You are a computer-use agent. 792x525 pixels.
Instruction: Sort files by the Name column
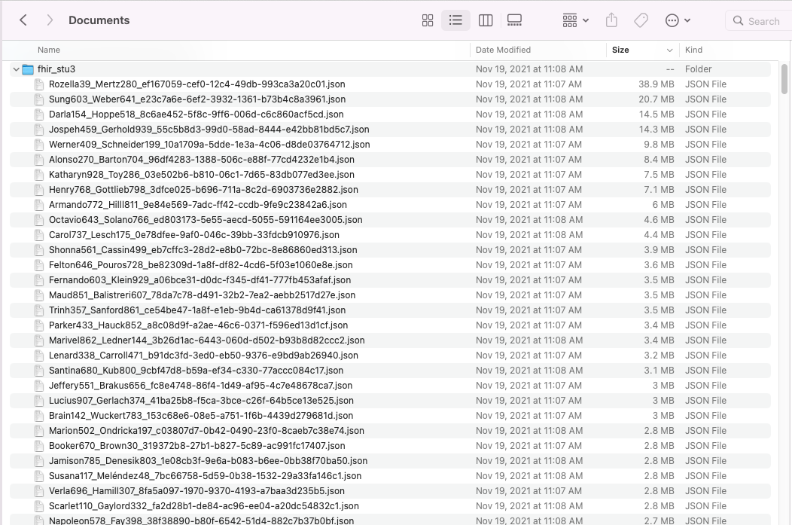click(49, 50)
